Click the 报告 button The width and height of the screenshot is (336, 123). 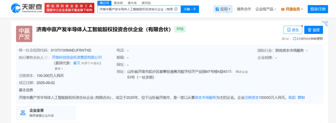[293, 30]
